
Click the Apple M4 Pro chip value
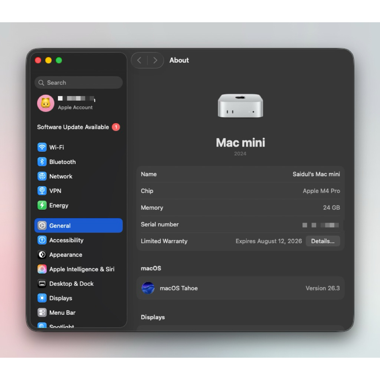(x=321, y=191)
